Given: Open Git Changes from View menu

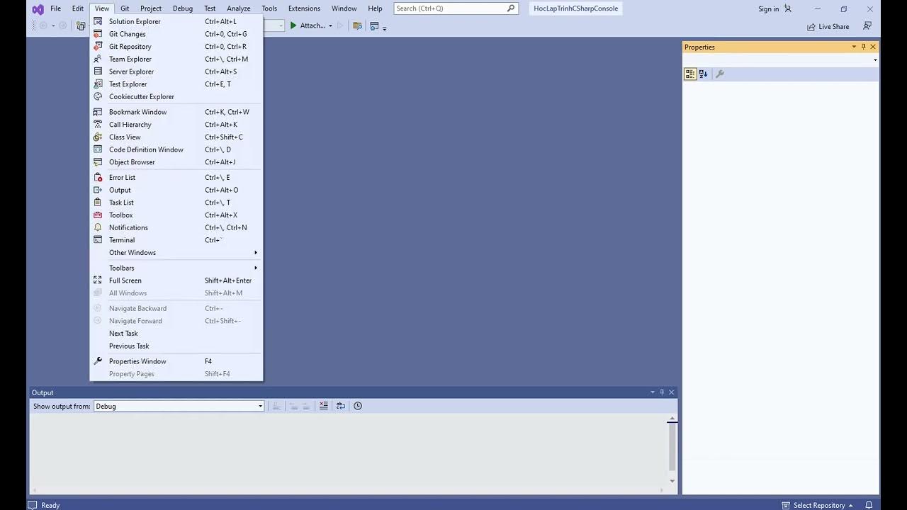Looking at the screenshot, I should coord(176,34).
